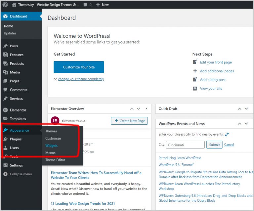Viewport: 254px width, 211px height.
Task: Click the plus icon beside Add additional pages
Action: (195, 71)
